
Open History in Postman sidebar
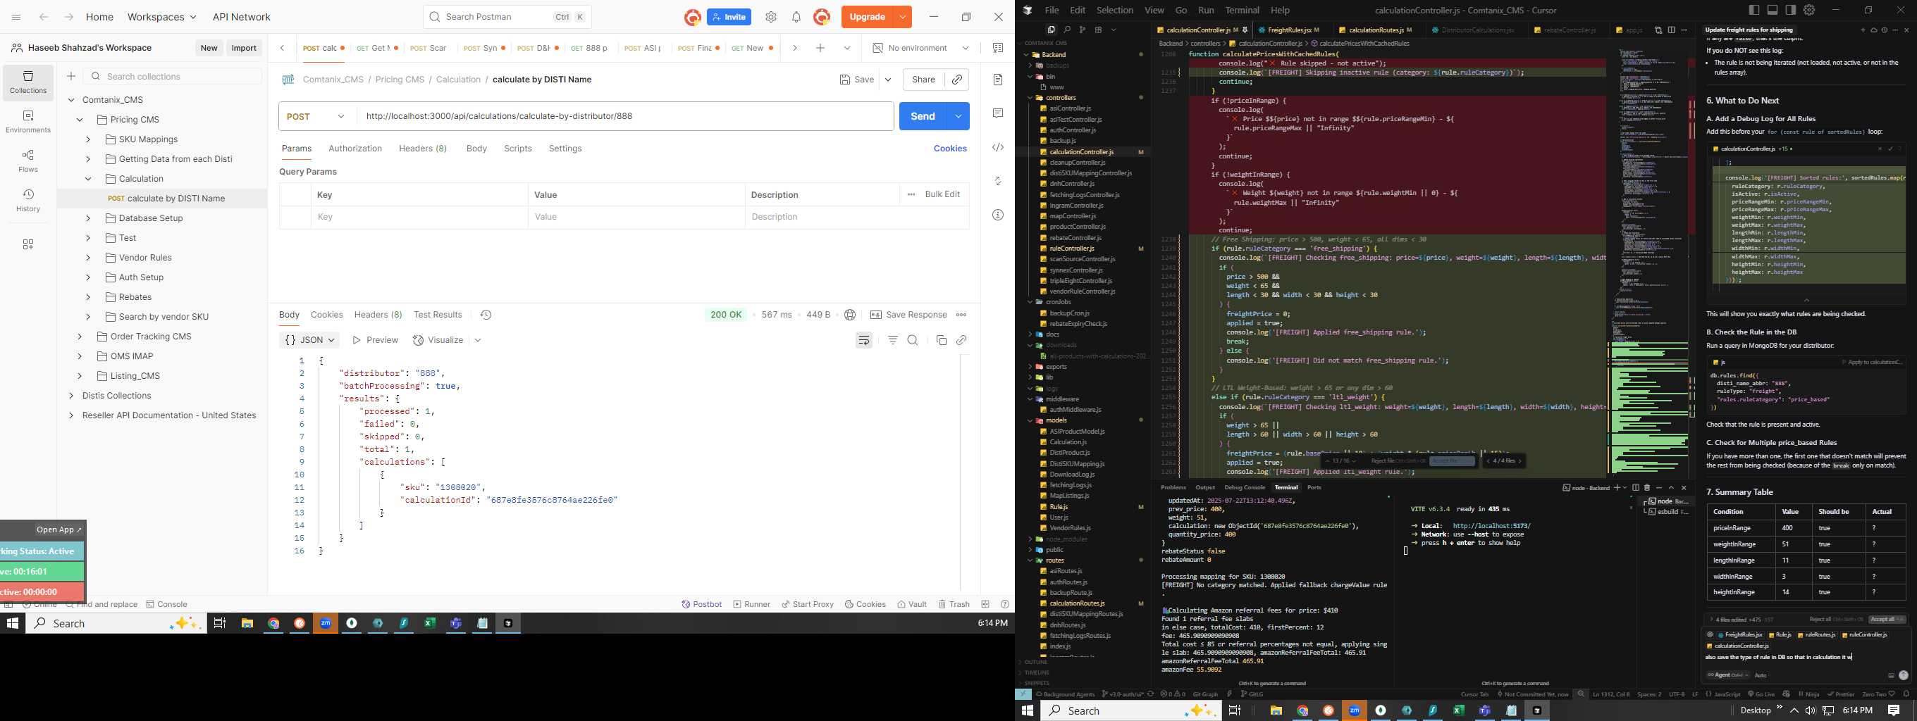(28, 201)
